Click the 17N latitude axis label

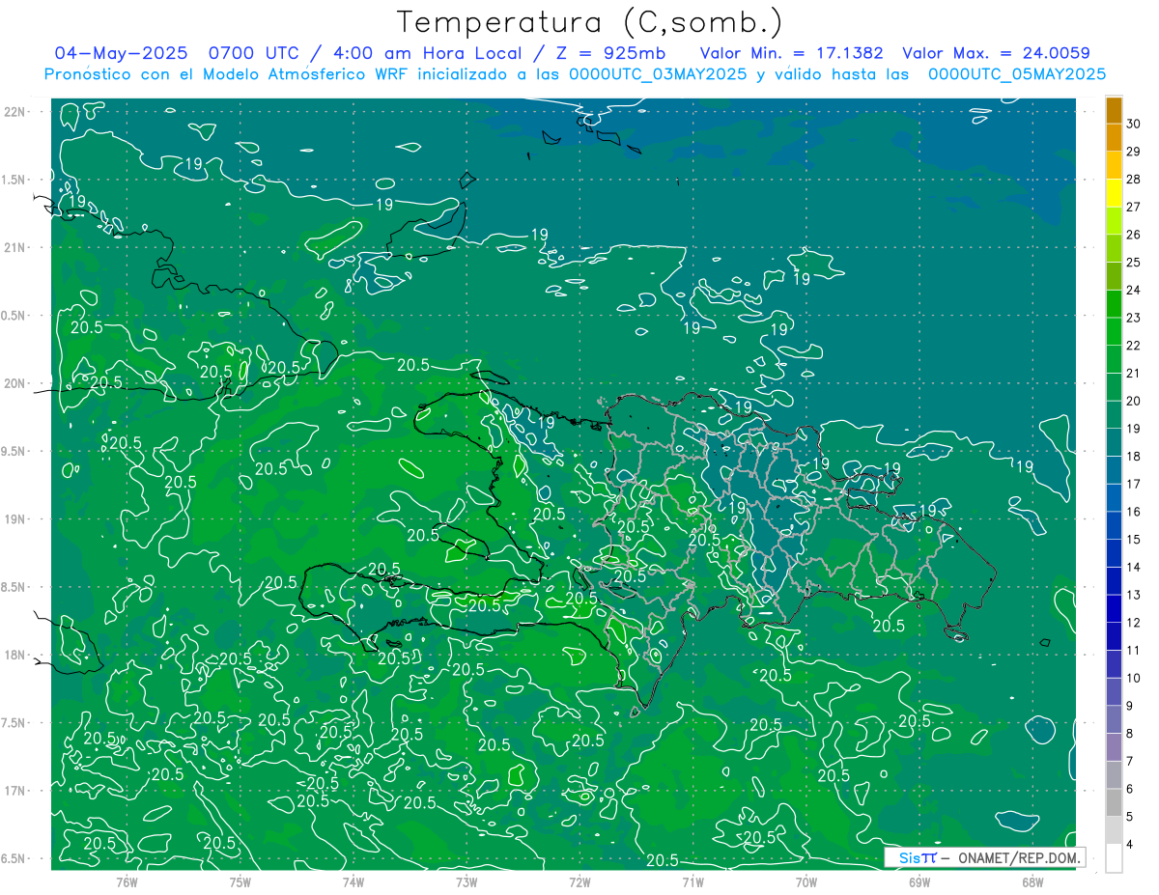(x=14, y=791)
